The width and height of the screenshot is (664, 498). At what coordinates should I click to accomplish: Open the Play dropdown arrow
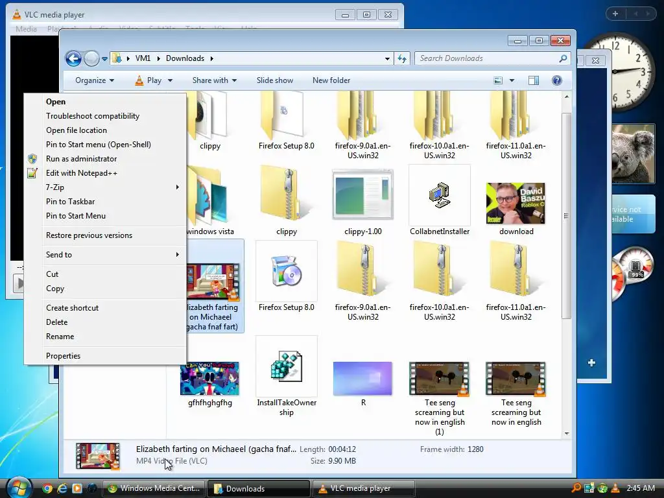(x=171, y=80)
